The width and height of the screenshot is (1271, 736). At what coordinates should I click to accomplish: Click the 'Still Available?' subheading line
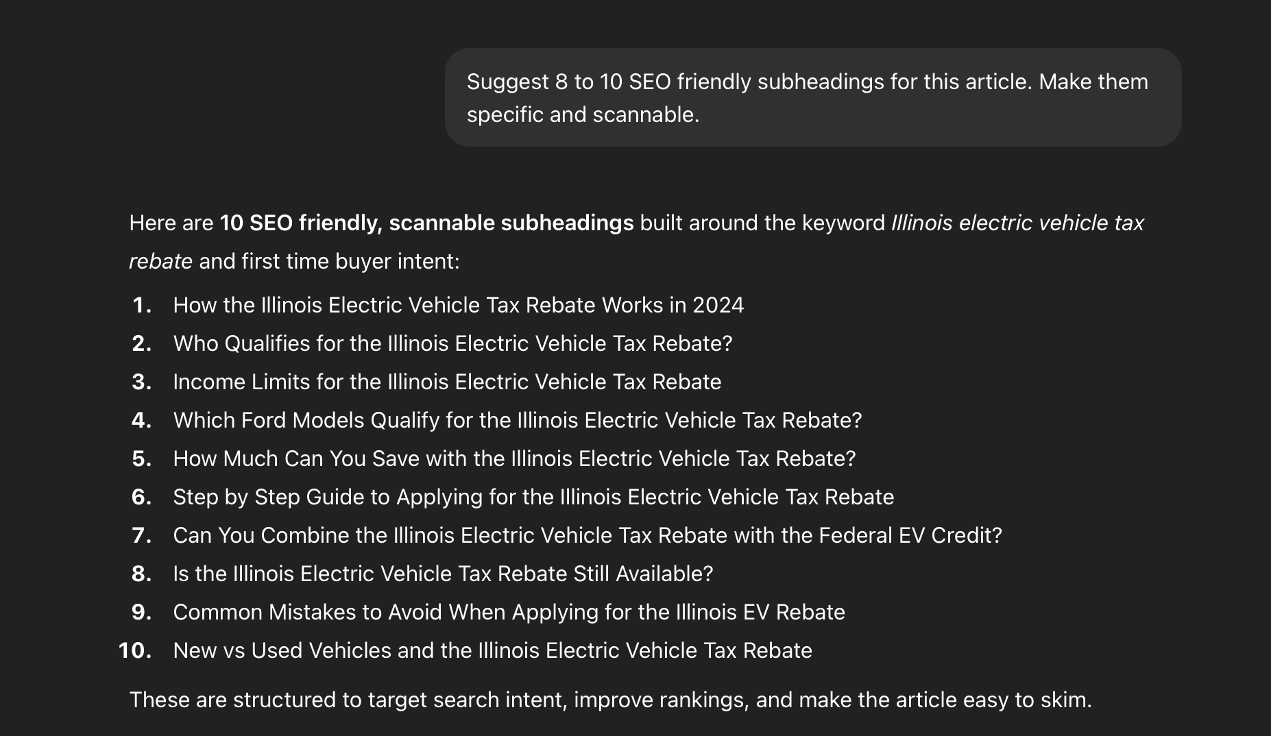[443, 574]
